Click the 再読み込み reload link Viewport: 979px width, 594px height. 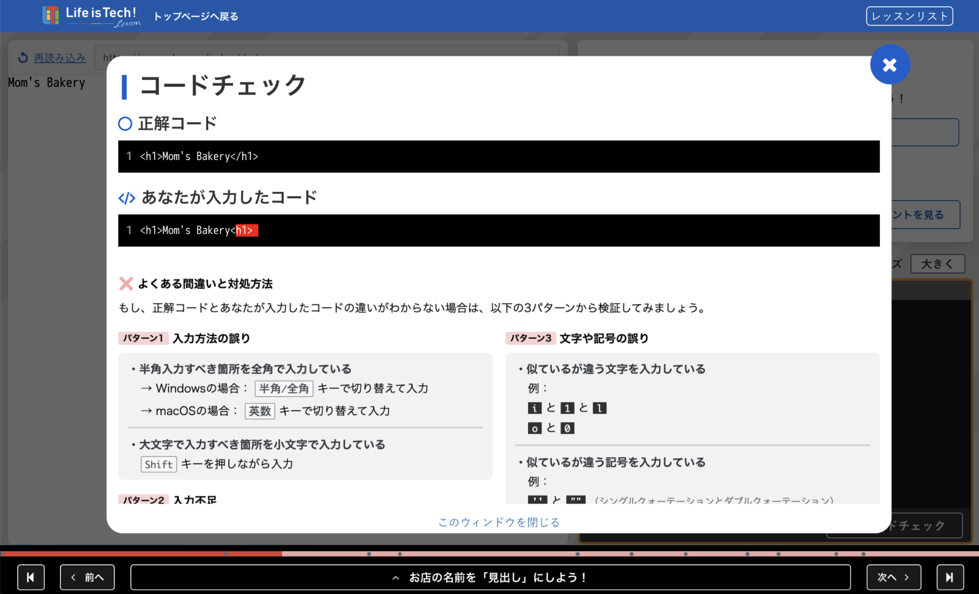[59, 57]
